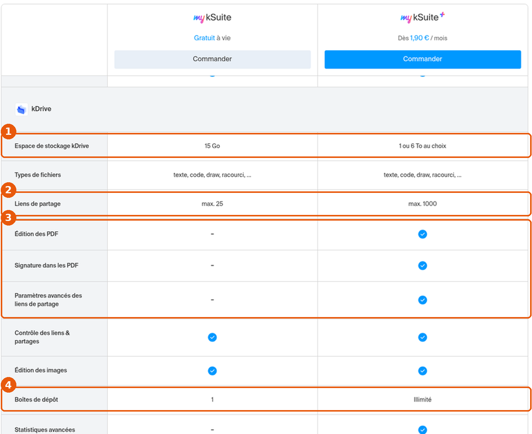
Task: Click the 'Dès 1,90 € / mois' price text
Action: (x=423, y=38)
